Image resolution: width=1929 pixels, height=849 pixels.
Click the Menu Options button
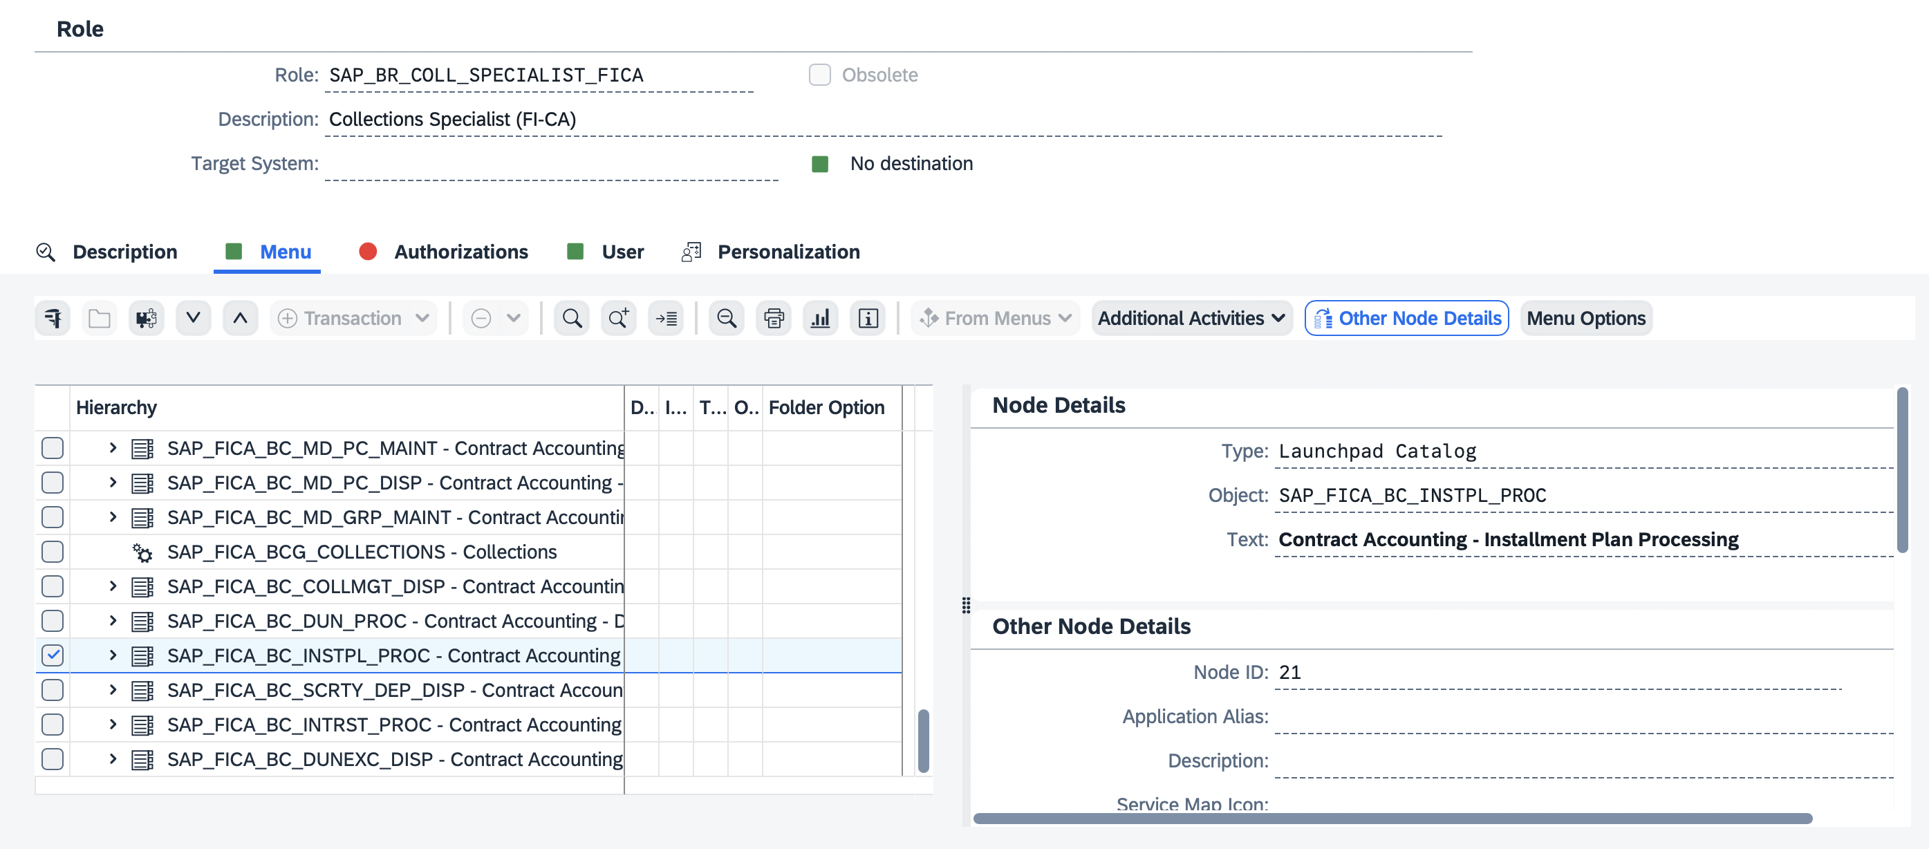pos(1586,318)
